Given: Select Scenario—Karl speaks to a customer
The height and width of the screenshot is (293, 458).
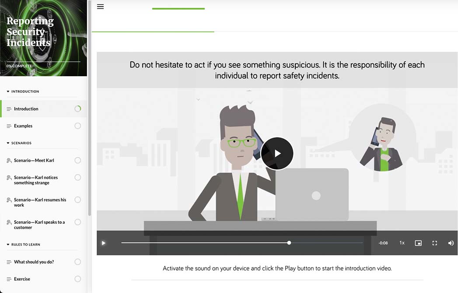Looking at the screenshot, I should click(39, 224).
